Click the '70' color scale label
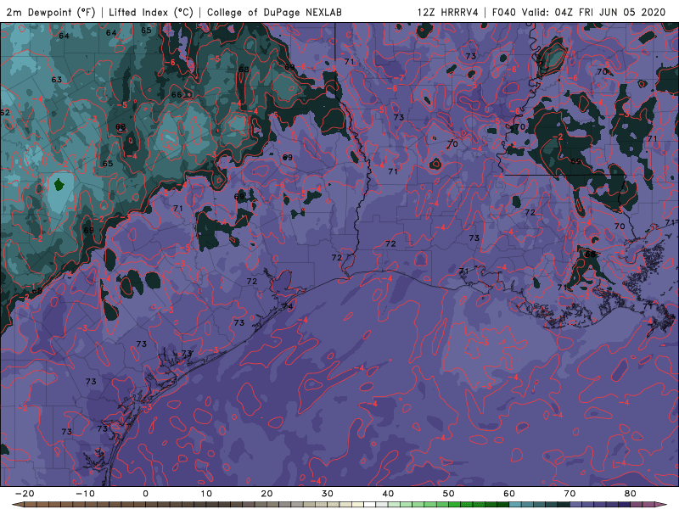679x509 pixels. point(570,494)
